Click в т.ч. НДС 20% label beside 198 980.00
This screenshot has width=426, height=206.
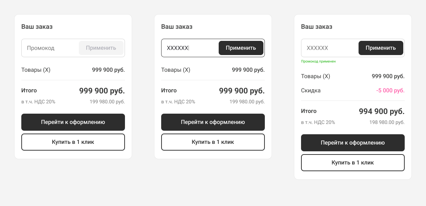point(318,122)
